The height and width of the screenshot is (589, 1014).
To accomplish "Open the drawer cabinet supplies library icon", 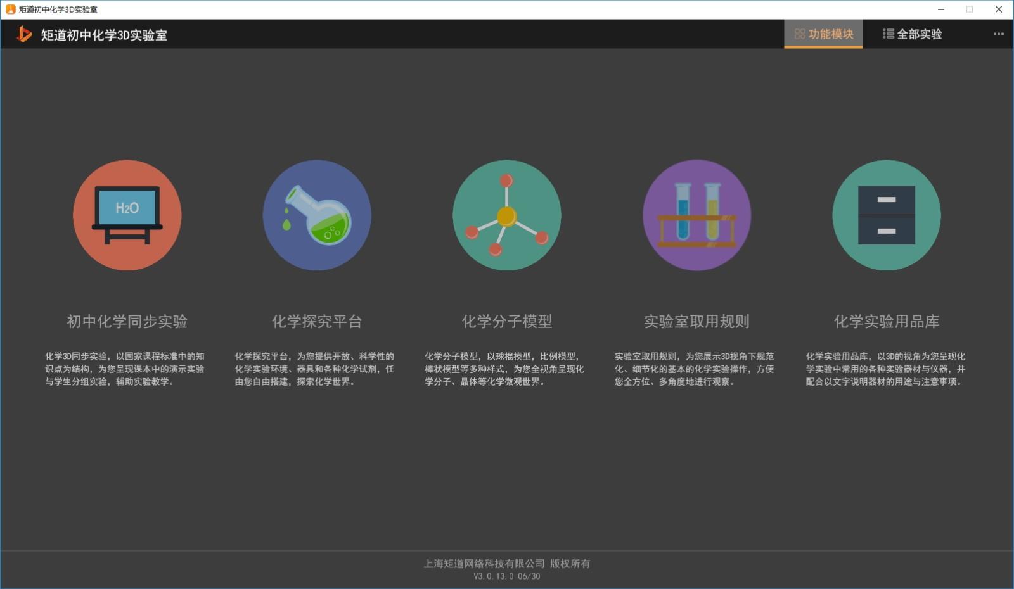I will click(887, 215).
